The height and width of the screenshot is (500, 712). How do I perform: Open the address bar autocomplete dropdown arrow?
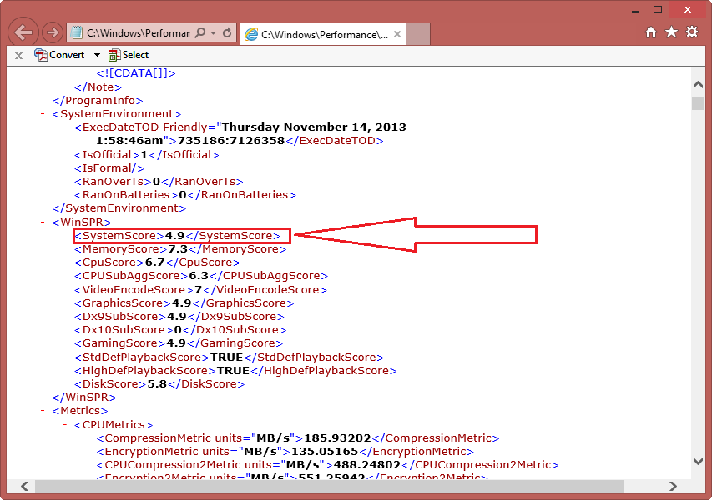[x=214, y=33]
